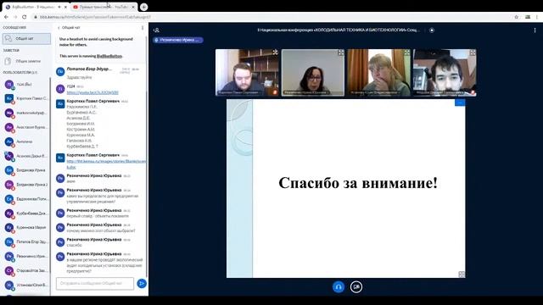
Task: Select the bookshelf webcam tile of Коротких Павел
Action: click(x=247, y=72)
